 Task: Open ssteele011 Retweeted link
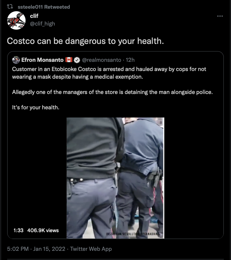44,7
